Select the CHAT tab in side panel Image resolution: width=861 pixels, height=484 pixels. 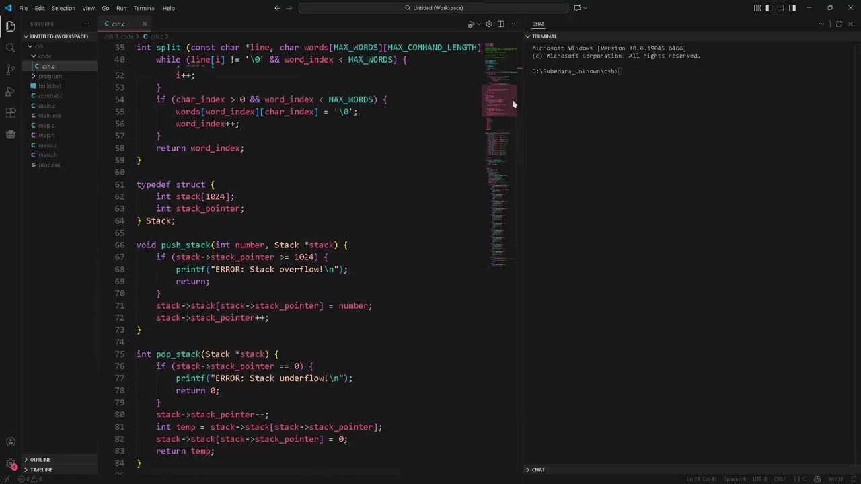pyautogui.click(x=538, y=24)
